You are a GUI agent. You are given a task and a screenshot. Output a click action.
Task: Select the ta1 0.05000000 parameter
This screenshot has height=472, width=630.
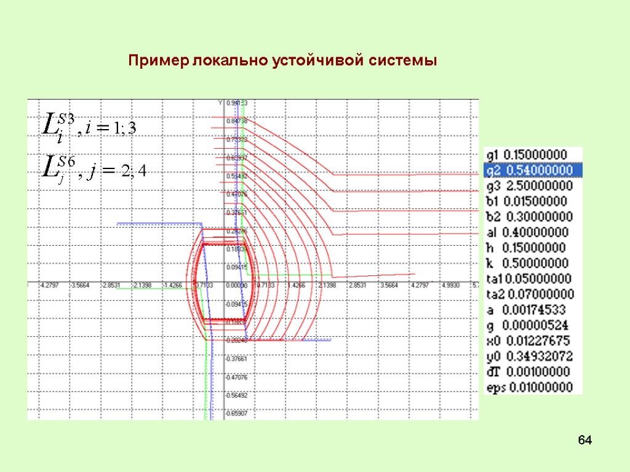[530, 278]
